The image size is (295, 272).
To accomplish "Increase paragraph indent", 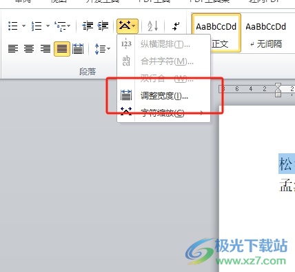I will pos(103,26).
